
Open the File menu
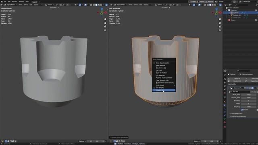[x=5, y=2]
